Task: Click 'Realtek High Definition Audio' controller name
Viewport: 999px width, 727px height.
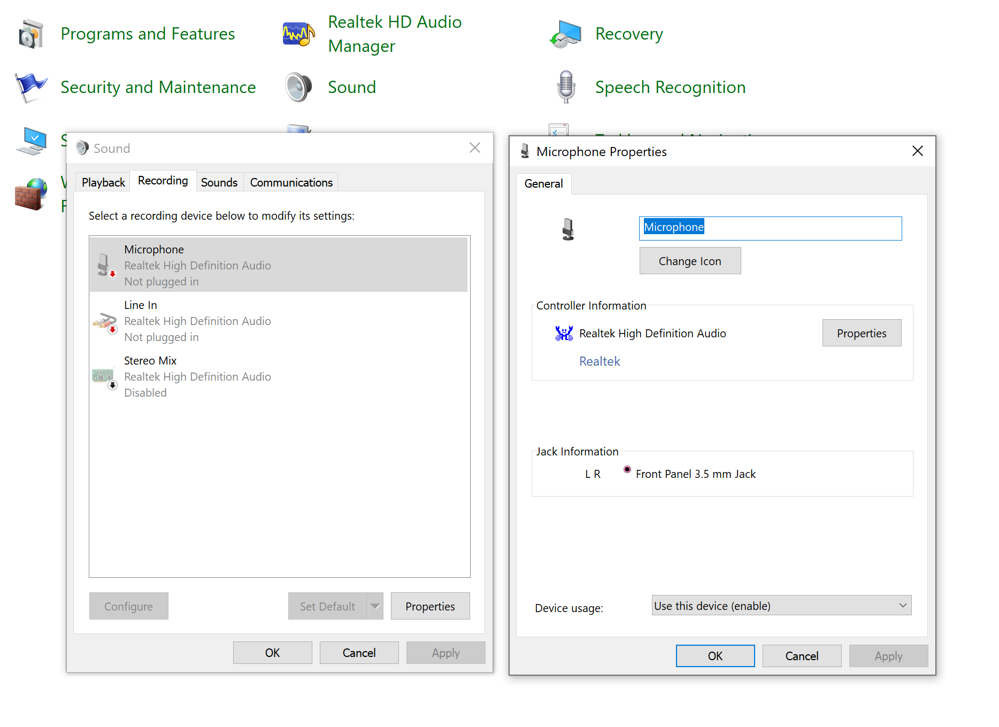Action: tap(652, 333)
